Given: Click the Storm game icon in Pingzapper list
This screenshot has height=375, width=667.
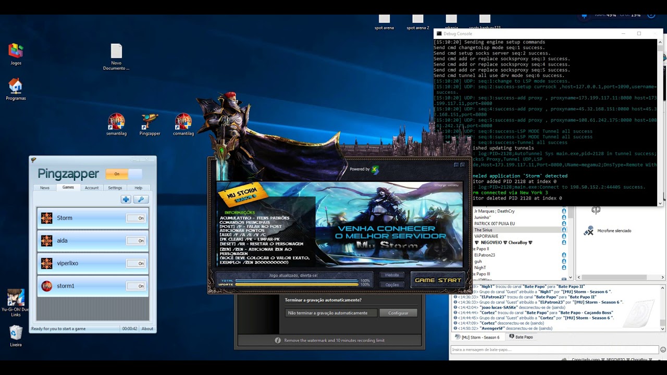Looking at the screenshot, I should [x=47, y=218].
